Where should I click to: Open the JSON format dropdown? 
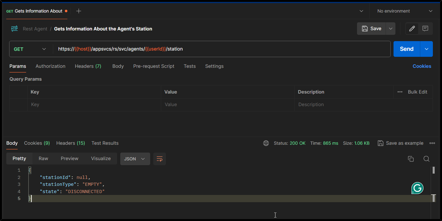click(x=135, y=159)
